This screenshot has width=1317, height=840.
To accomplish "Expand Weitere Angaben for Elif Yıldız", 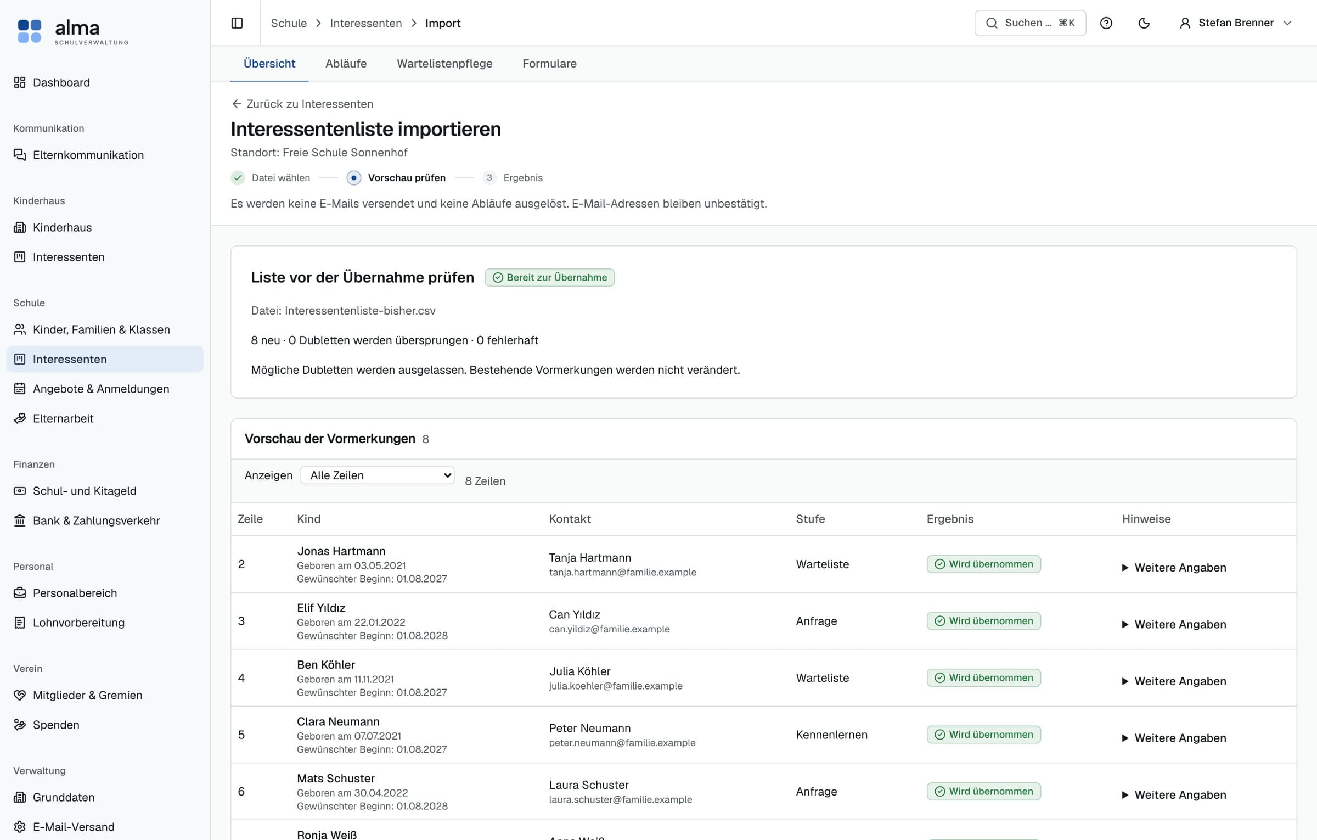I will [1174, 625].
